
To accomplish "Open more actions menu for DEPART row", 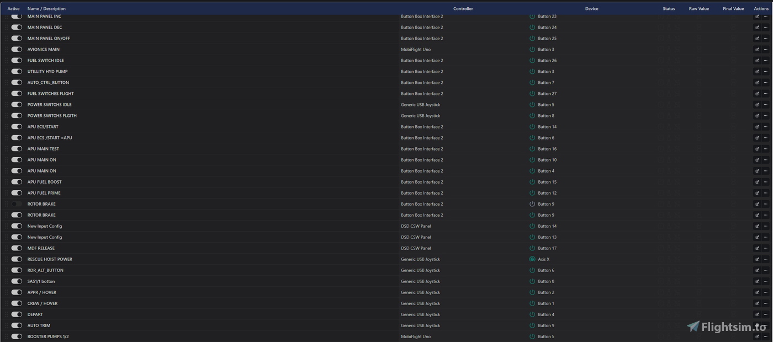I will (765, 314).
